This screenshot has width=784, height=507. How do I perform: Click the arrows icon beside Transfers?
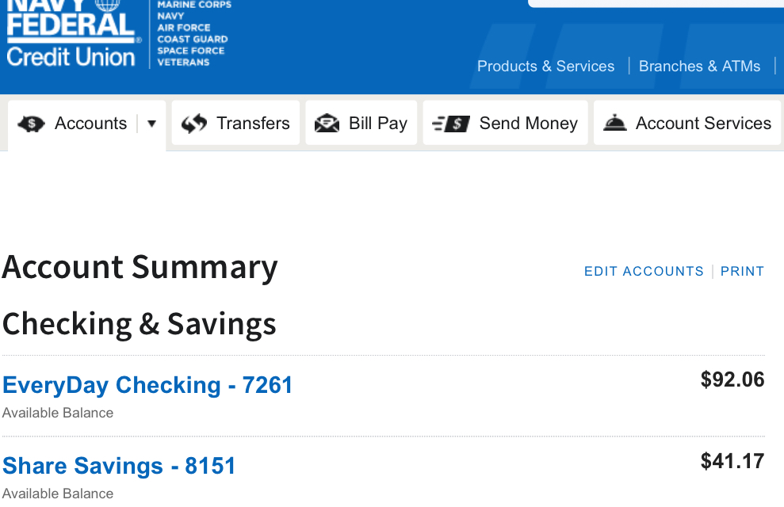pos(194,124)
